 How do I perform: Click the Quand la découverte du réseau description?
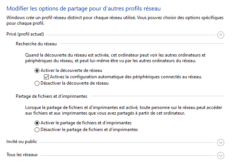click(113, 58)
